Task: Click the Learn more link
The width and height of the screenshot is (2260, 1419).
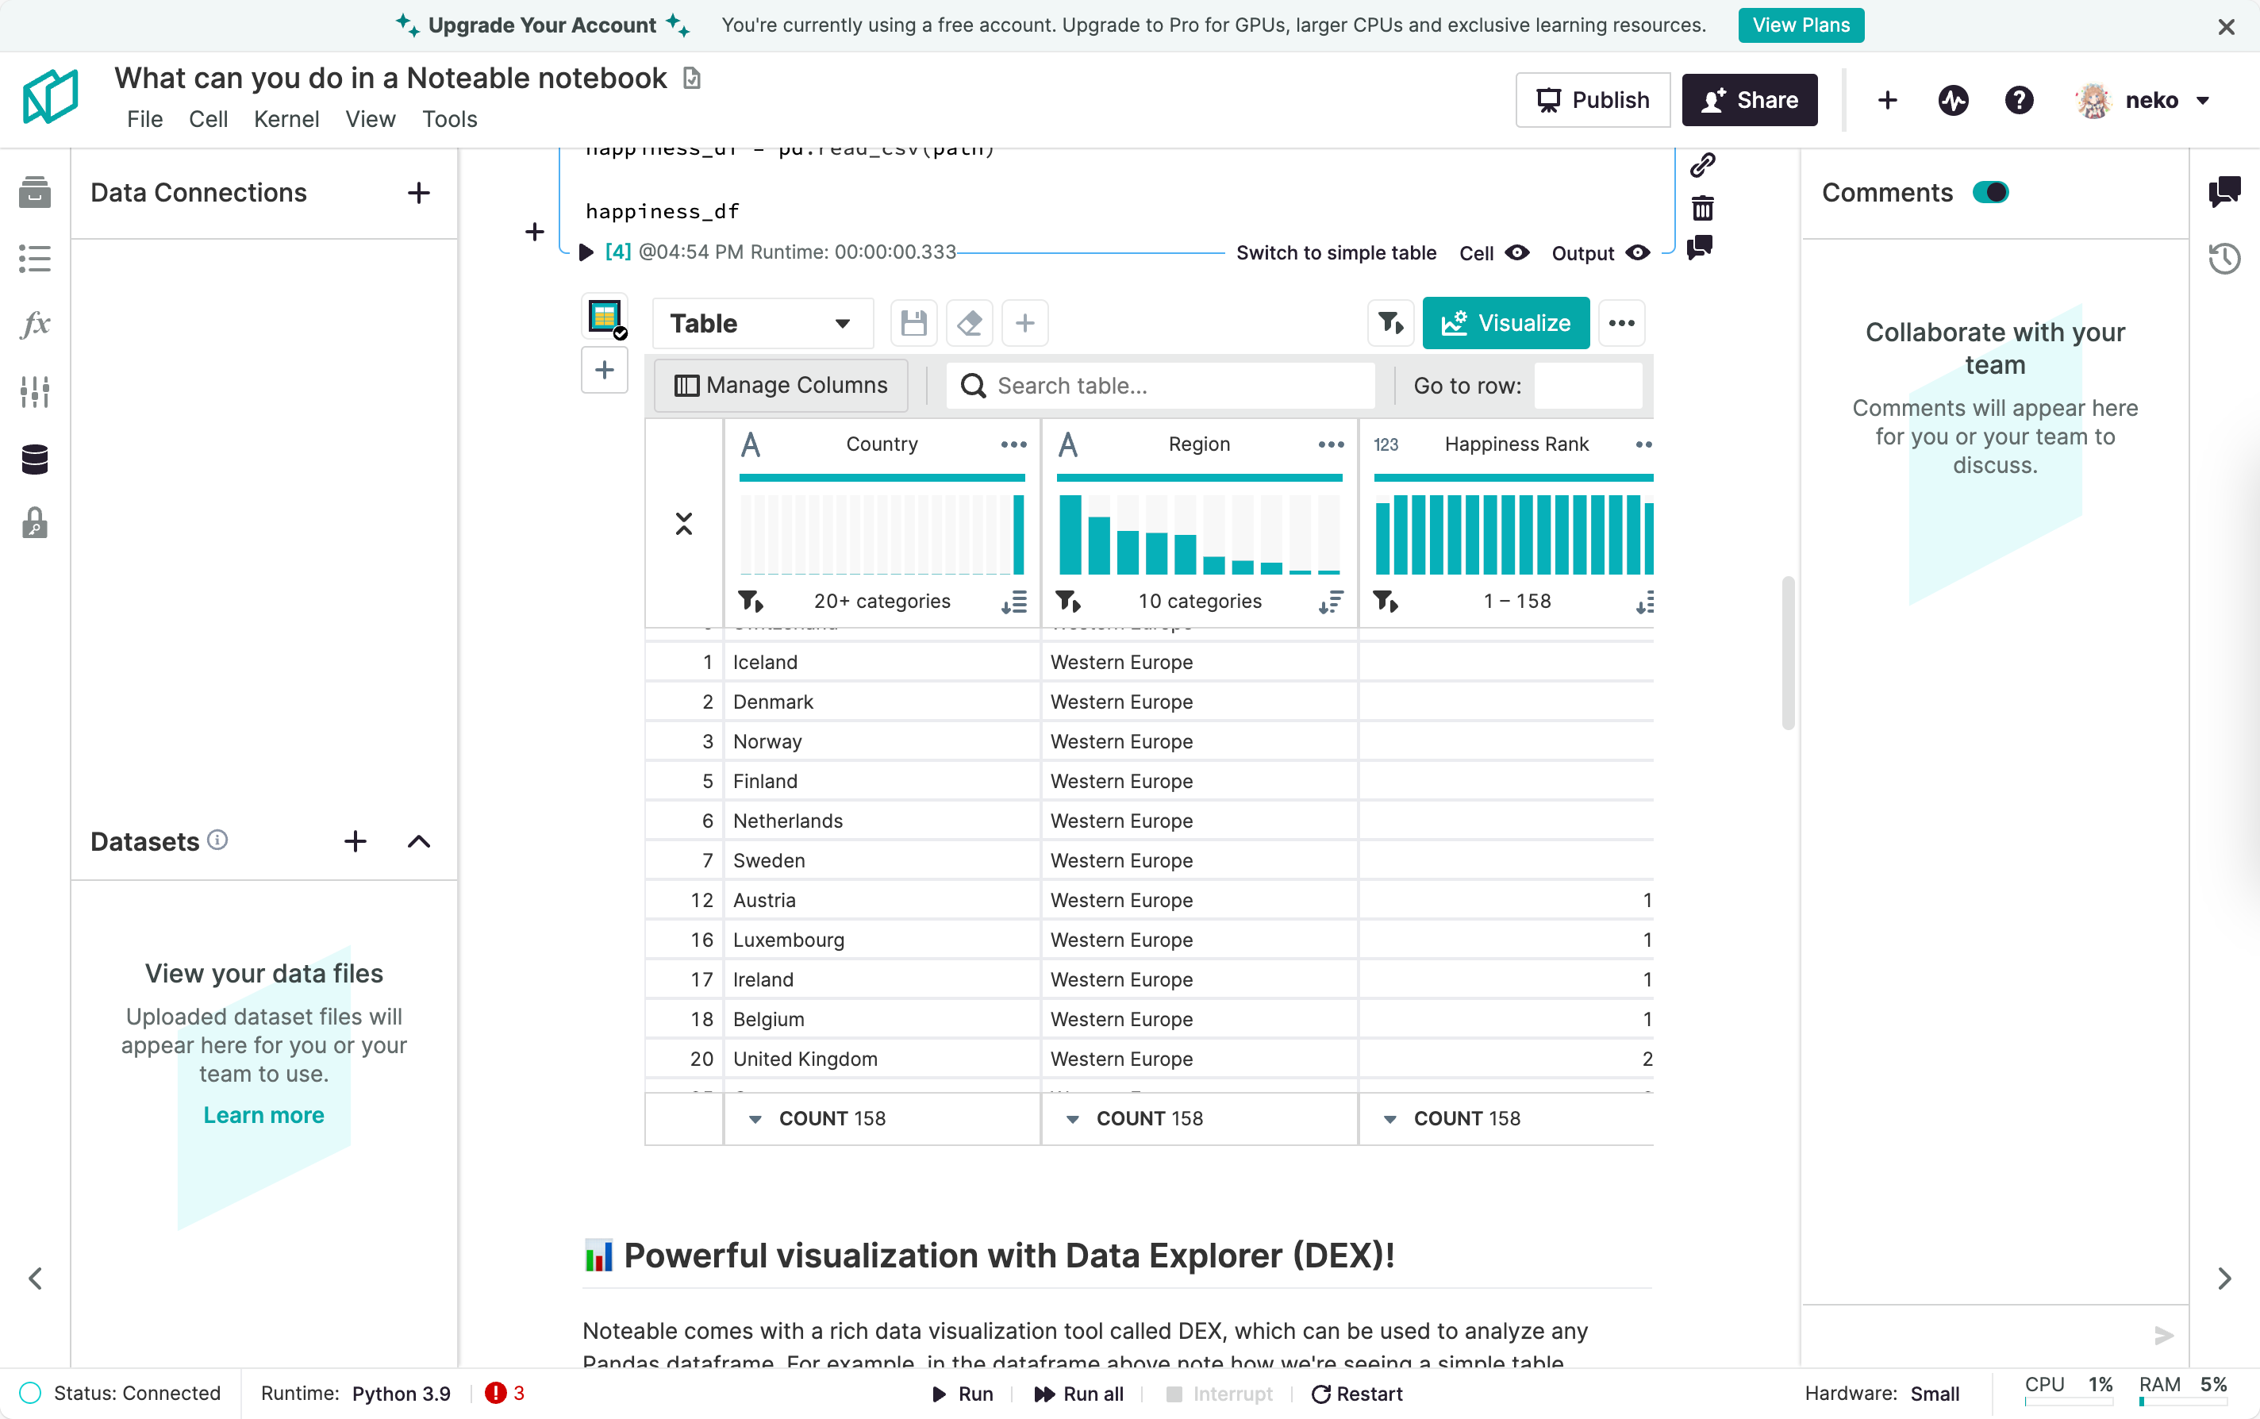Action: coord(263,1115)
